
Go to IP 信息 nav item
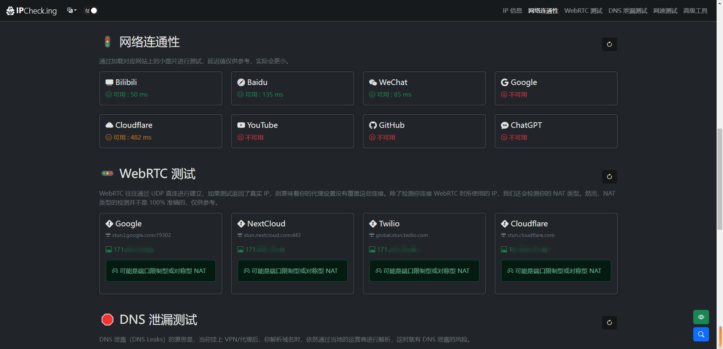coord(512,11)
